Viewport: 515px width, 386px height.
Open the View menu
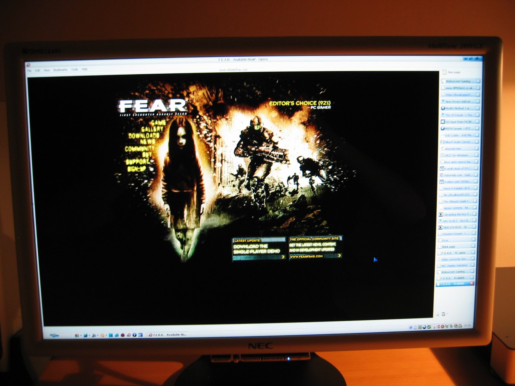click(47, 70)
